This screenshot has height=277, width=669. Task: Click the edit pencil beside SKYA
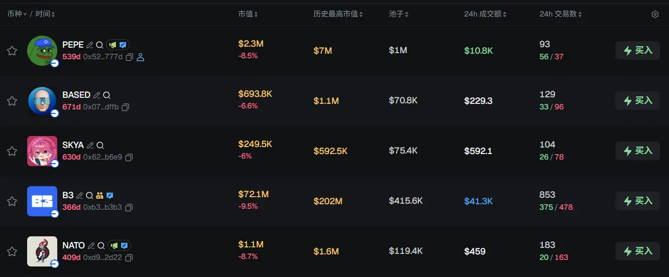click(x=90, y=145)
